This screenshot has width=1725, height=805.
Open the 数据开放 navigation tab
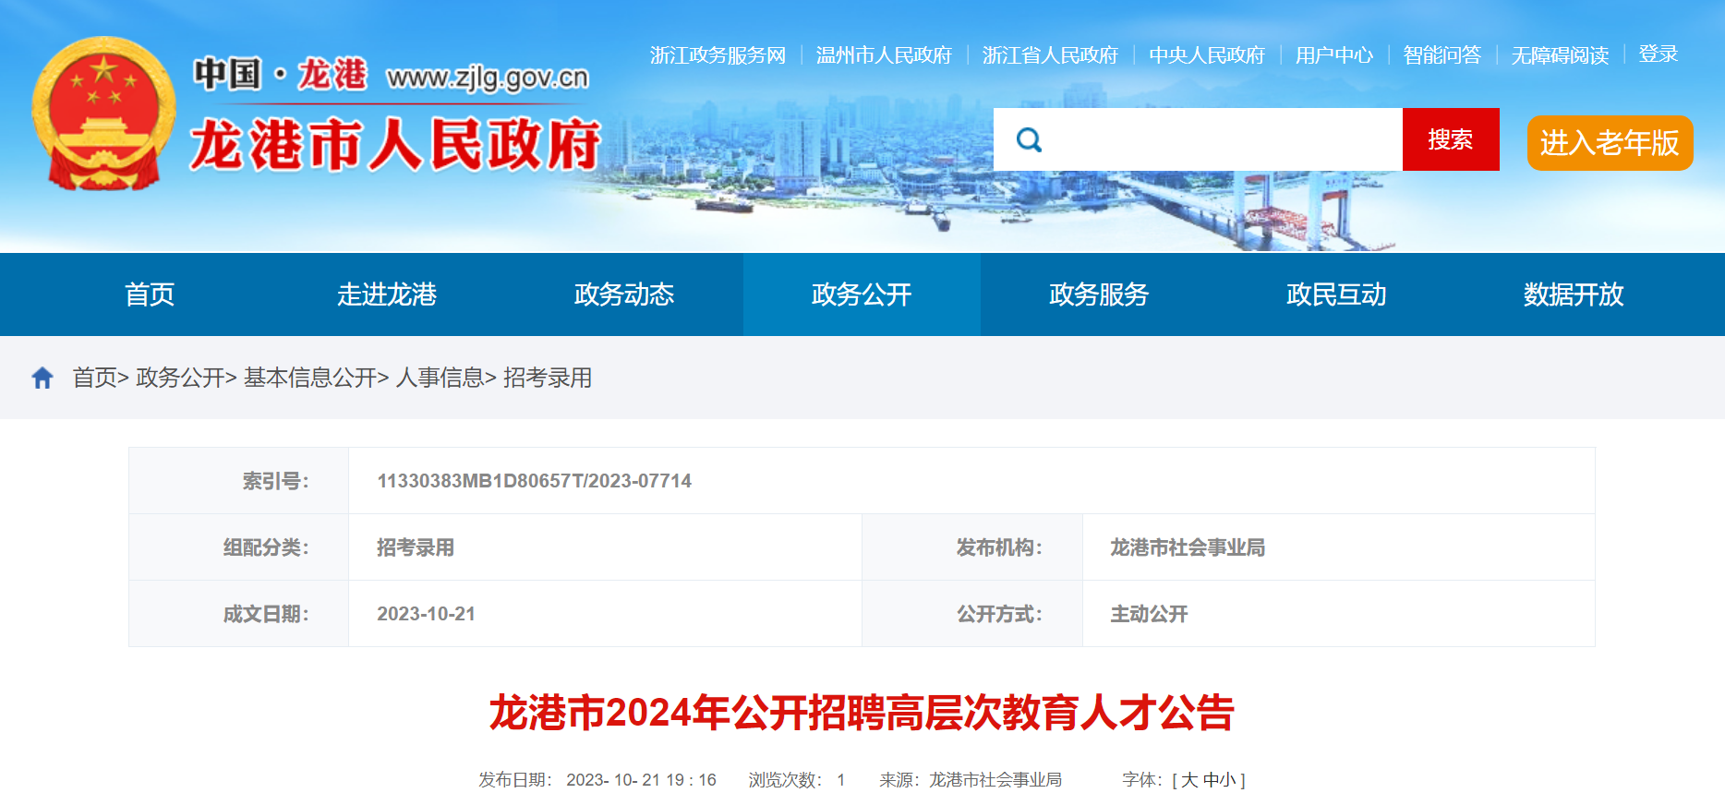[1574, 294]
